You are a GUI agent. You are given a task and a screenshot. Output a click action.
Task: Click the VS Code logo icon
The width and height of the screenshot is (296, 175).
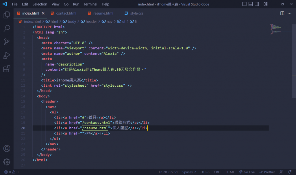(5, 4)
